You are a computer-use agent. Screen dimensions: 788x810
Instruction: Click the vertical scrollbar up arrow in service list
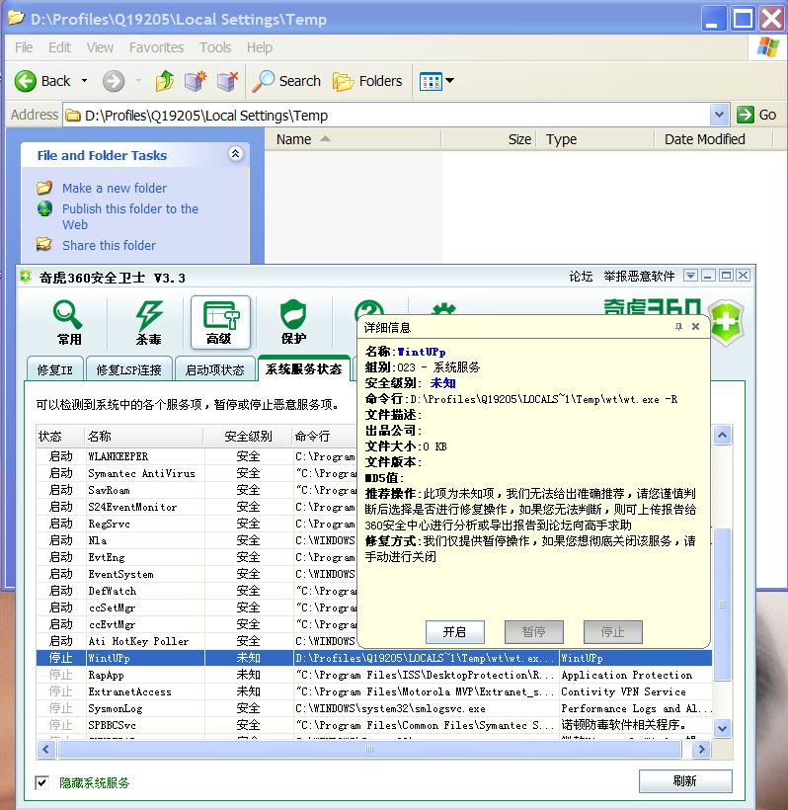point(723,436)
